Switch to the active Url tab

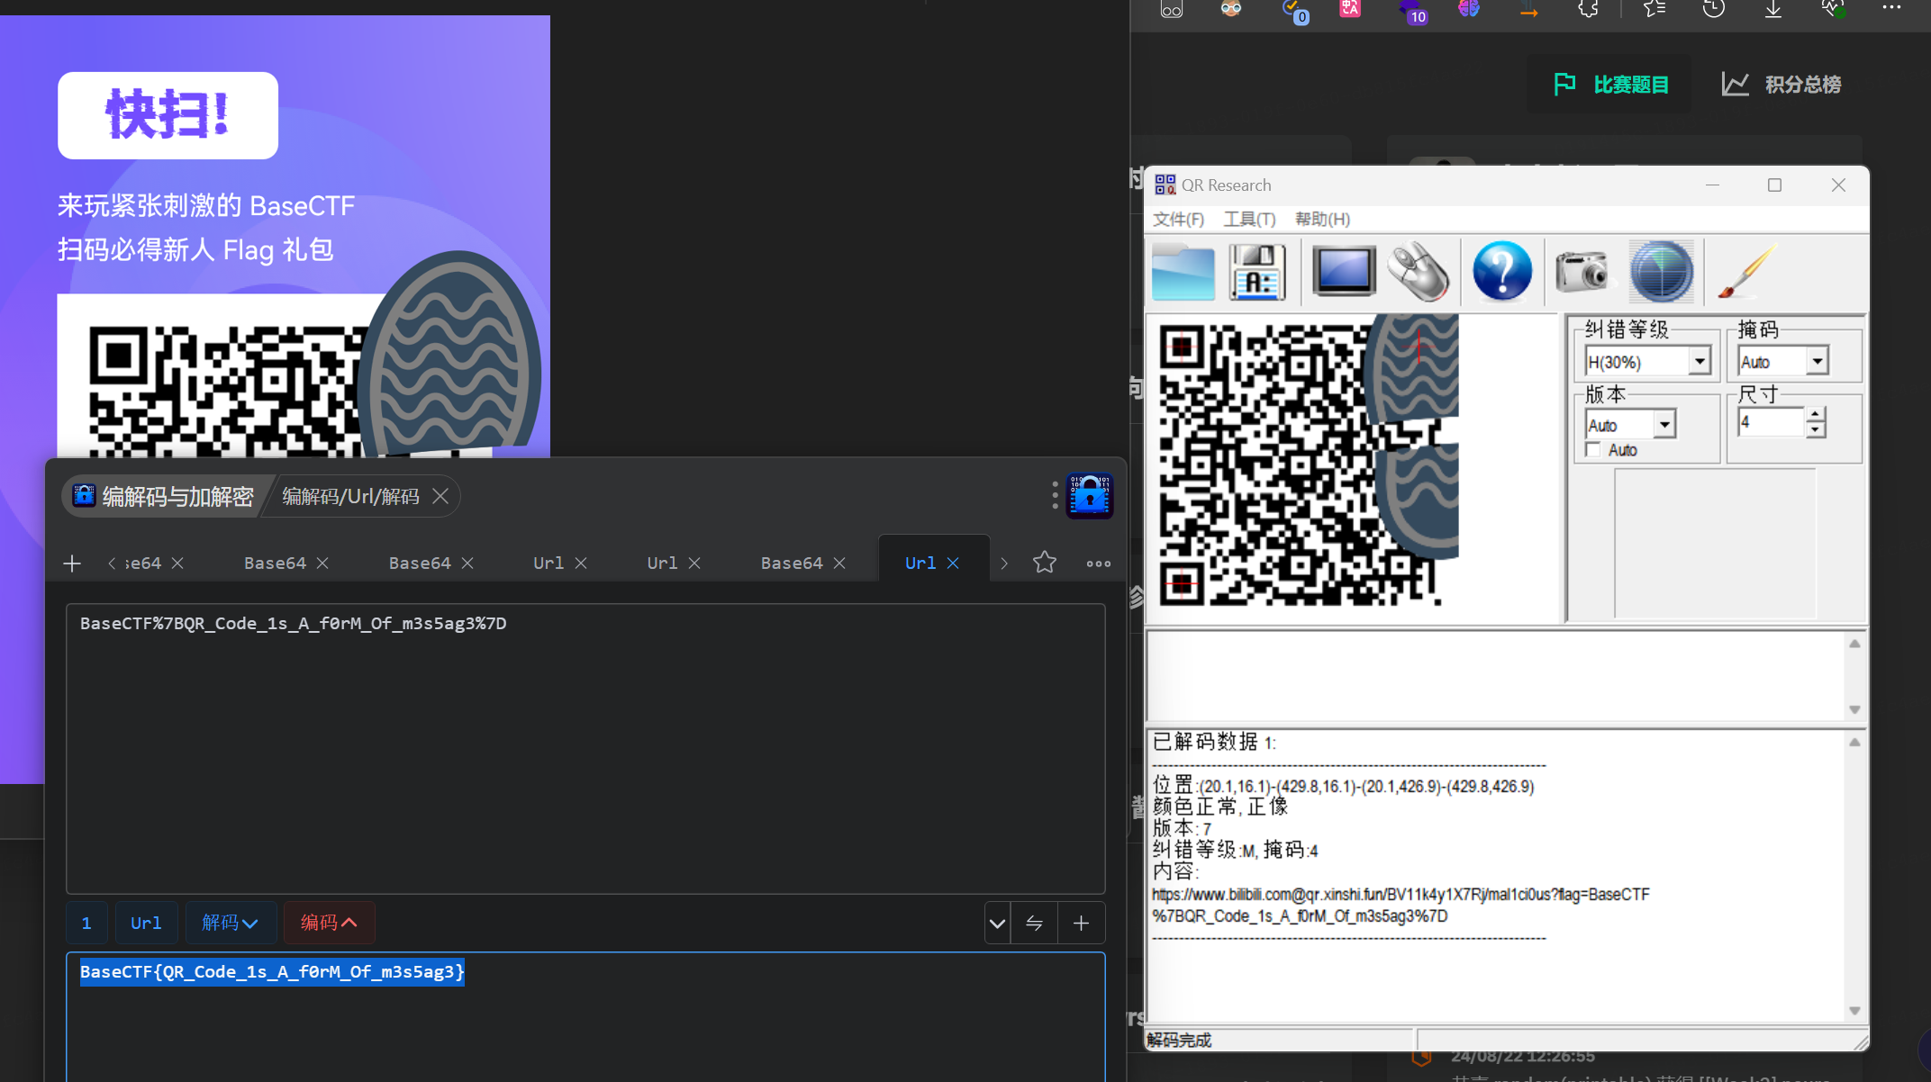[x=920, y=563]
